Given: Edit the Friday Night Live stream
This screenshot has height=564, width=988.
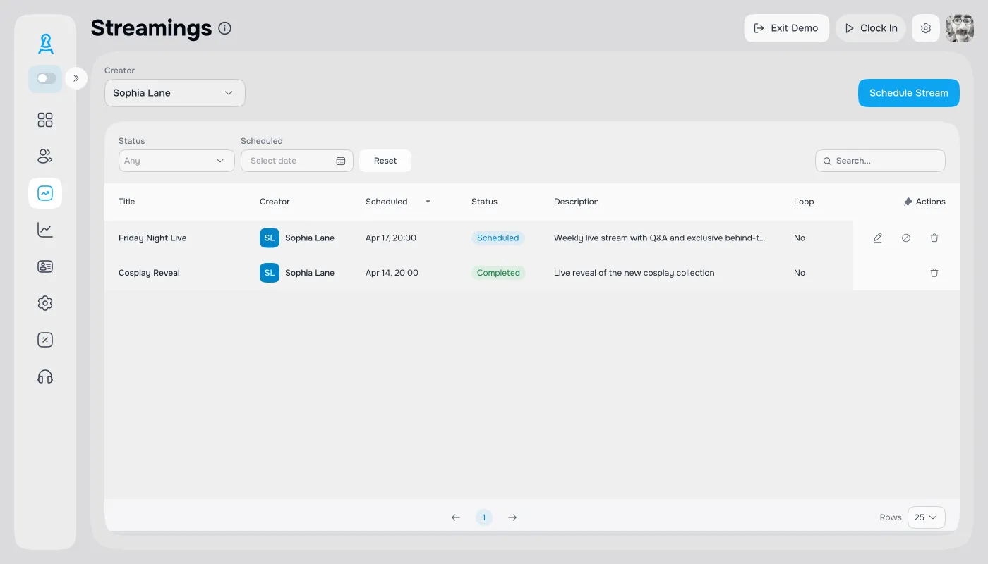Looking at the screenshot, I should click(x=878, y=238).
